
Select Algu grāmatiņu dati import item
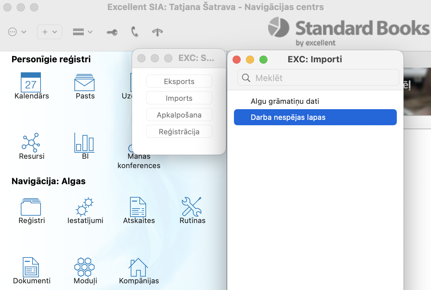point(285,101)
